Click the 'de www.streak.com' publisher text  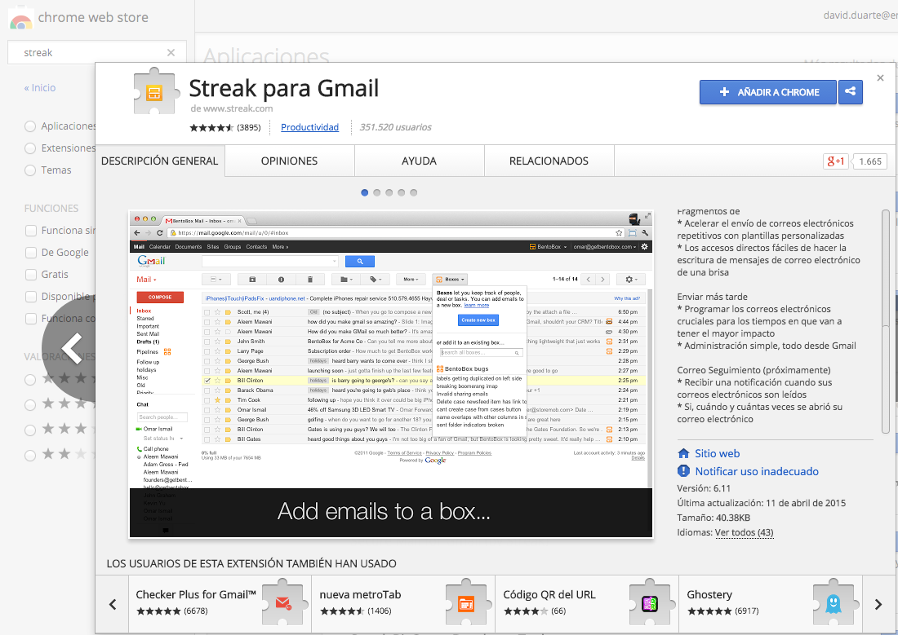[x=231, y=108]
